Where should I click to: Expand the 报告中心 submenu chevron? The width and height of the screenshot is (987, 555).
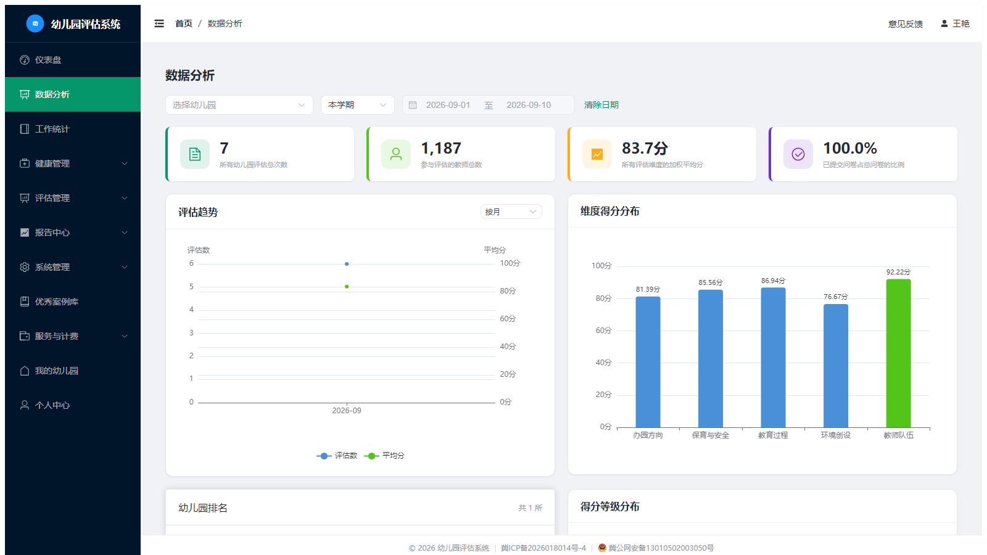coord(125,232)
